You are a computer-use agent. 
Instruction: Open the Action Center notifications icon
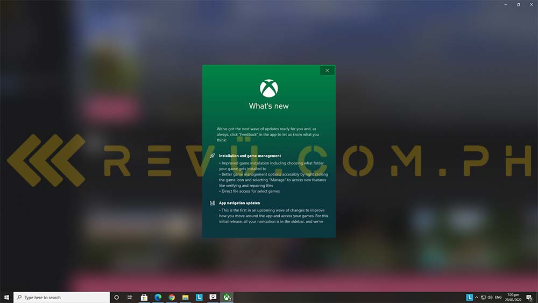coord(530,298)
